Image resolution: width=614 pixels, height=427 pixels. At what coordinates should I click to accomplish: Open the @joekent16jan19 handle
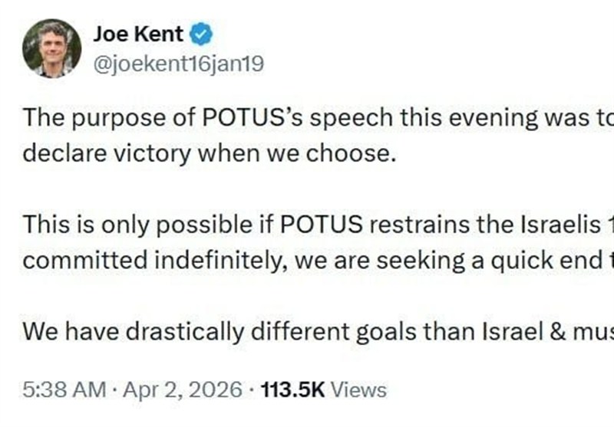click(x=178, y=64)
